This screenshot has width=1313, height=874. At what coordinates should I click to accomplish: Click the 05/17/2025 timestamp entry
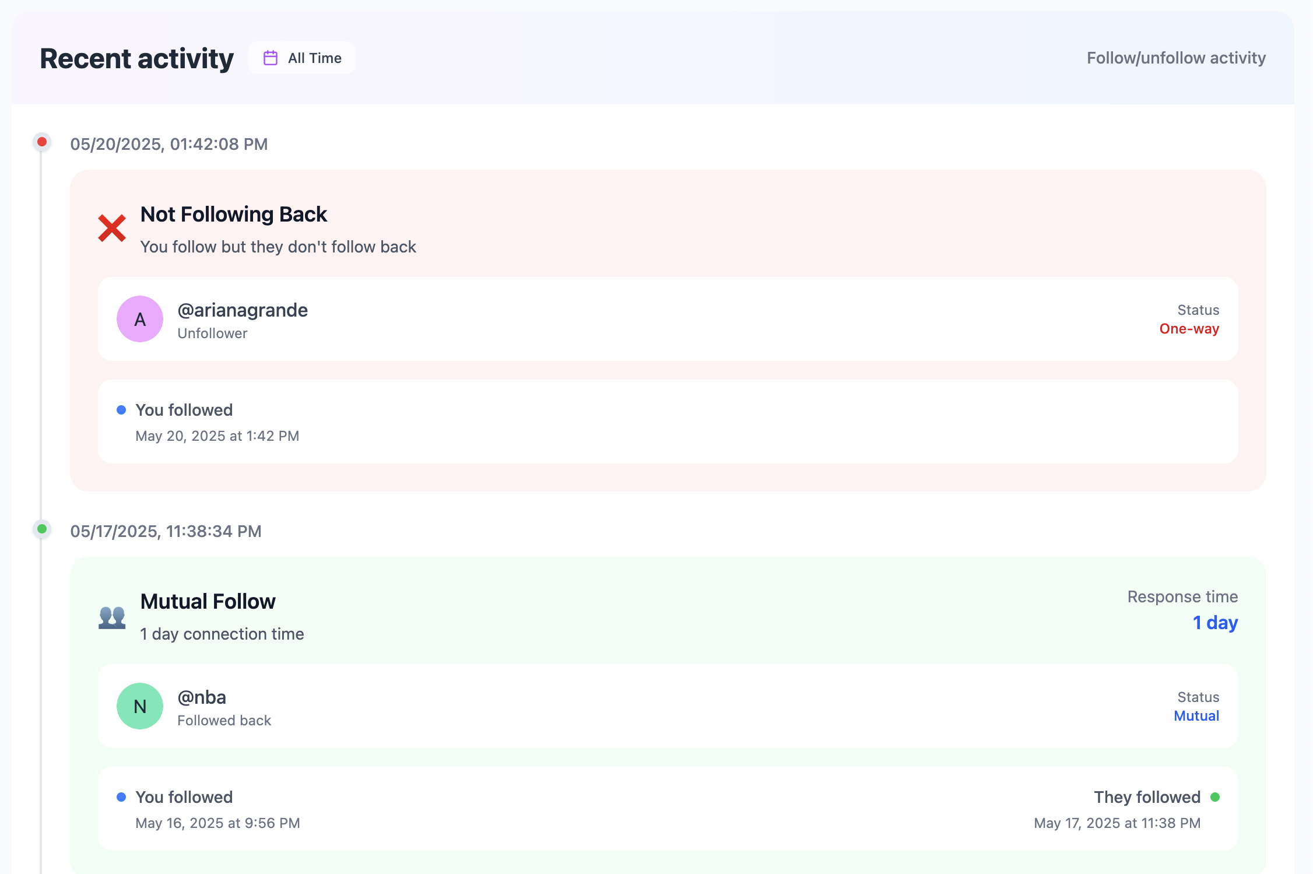166,531
